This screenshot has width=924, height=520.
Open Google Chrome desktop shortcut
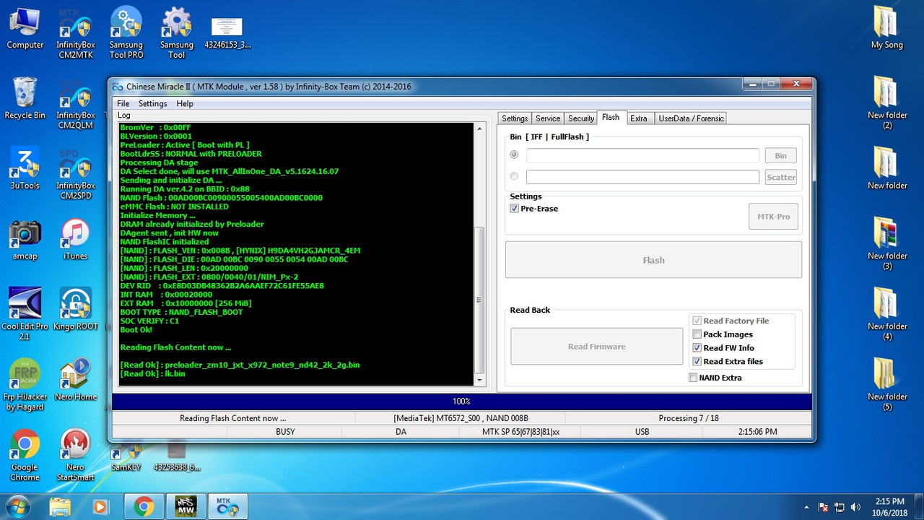[x=25, y=456]
